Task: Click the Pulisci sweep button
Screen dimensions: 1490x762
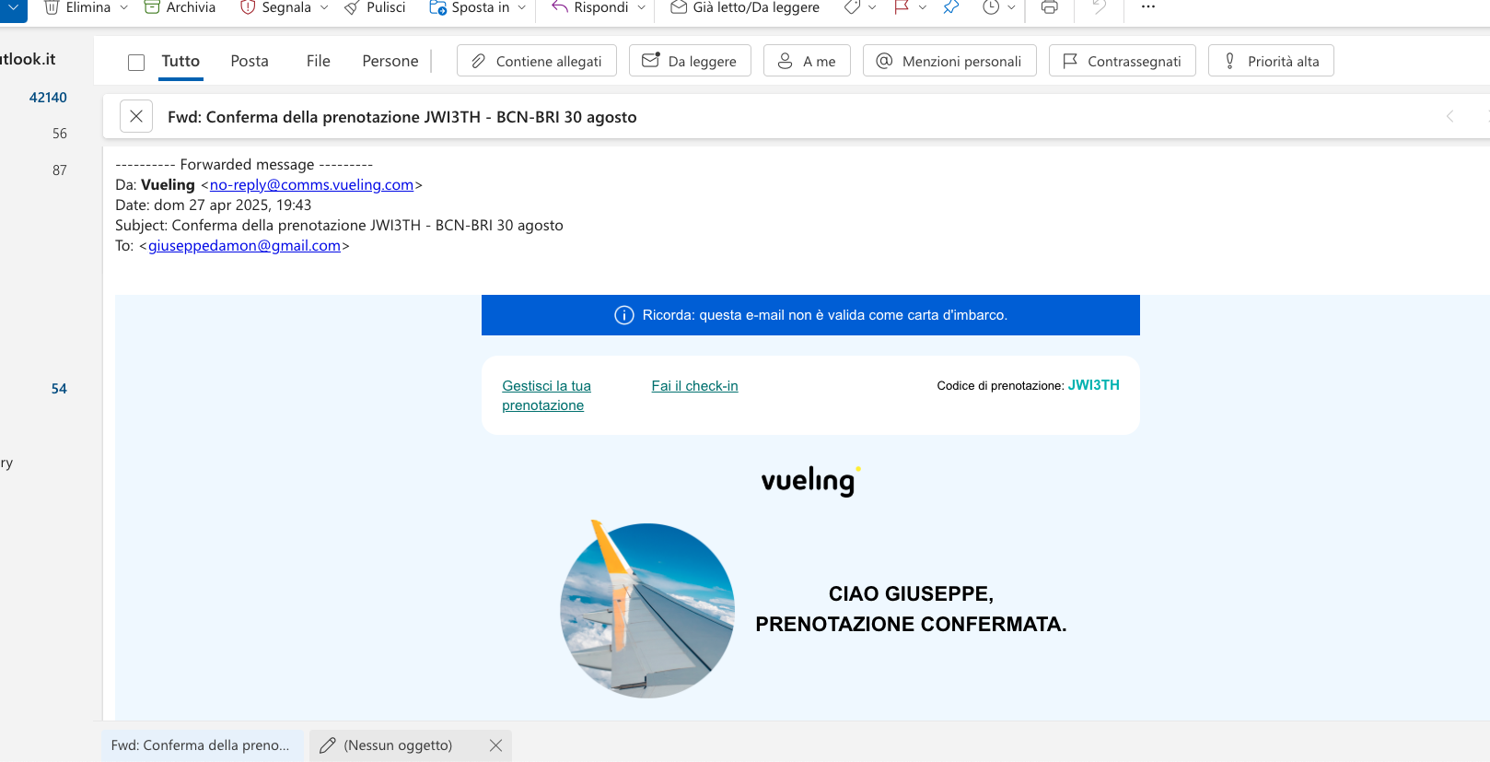Action: 375,7
